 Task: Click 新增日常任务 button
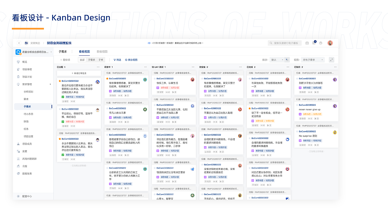coord(79,73)
